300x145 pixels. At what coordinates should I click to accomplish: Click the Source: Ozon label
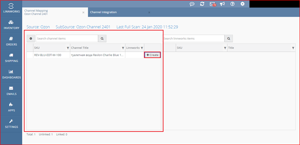click(38, 27)
